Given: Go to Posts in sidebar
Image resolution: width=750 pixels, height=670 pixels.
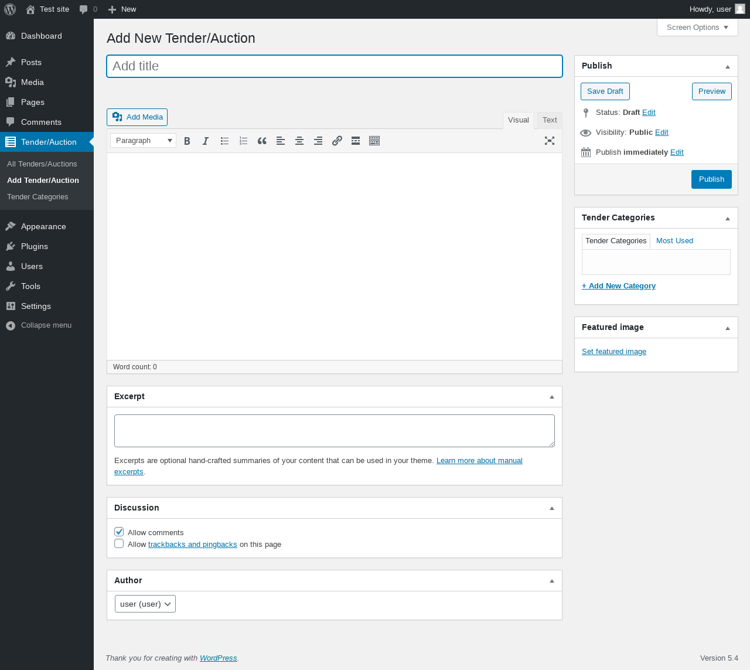Looking at the screenshot, I should pos(47,62).
